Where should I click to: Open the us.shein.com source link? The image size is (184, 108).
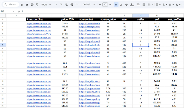coord(89,71)
